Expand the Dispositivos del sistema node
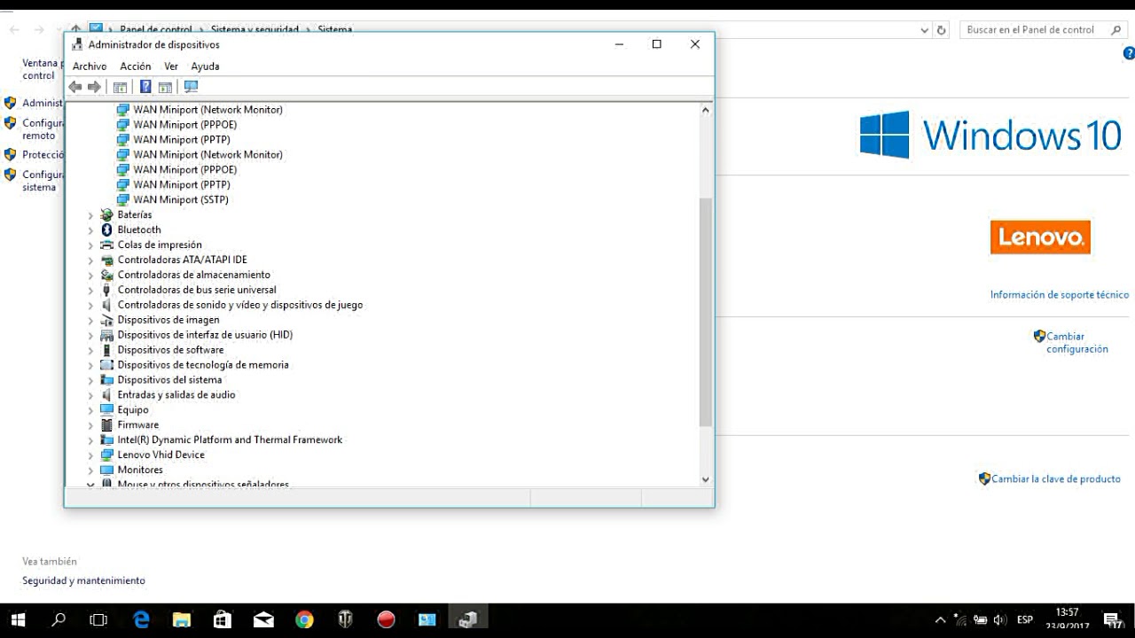The image size is (1135, 638). [x=90, y=380]
